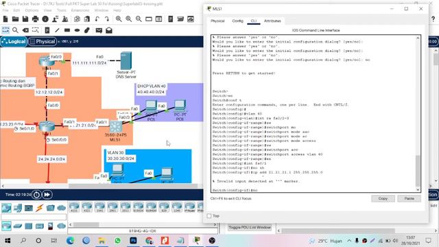Select the Place Note tool
This screenshot has height=247, width=439.
pyautogui.click(x=47, y=30)
